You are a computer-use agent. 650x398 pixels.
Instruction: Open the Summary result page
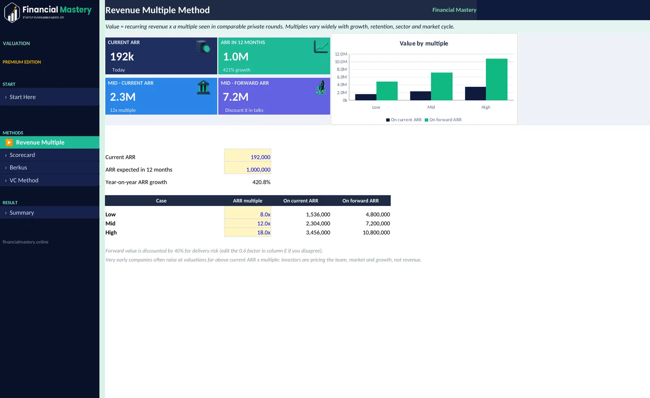click(50, 213)
